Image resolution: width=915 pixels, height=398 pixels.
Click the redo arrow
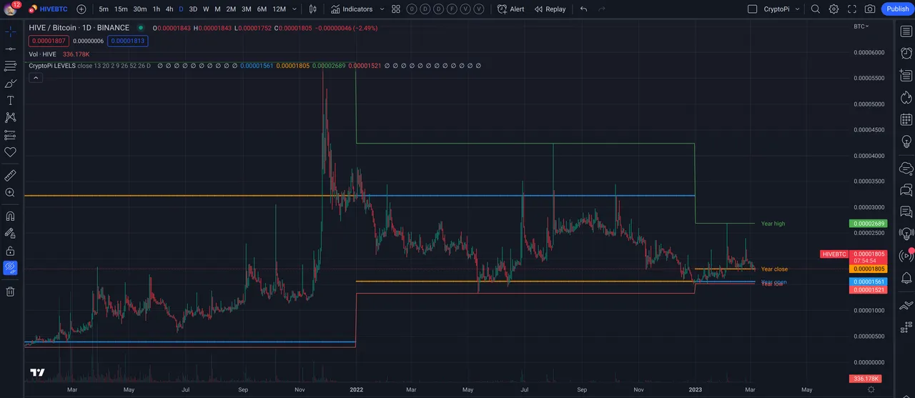tap(602, 9)
